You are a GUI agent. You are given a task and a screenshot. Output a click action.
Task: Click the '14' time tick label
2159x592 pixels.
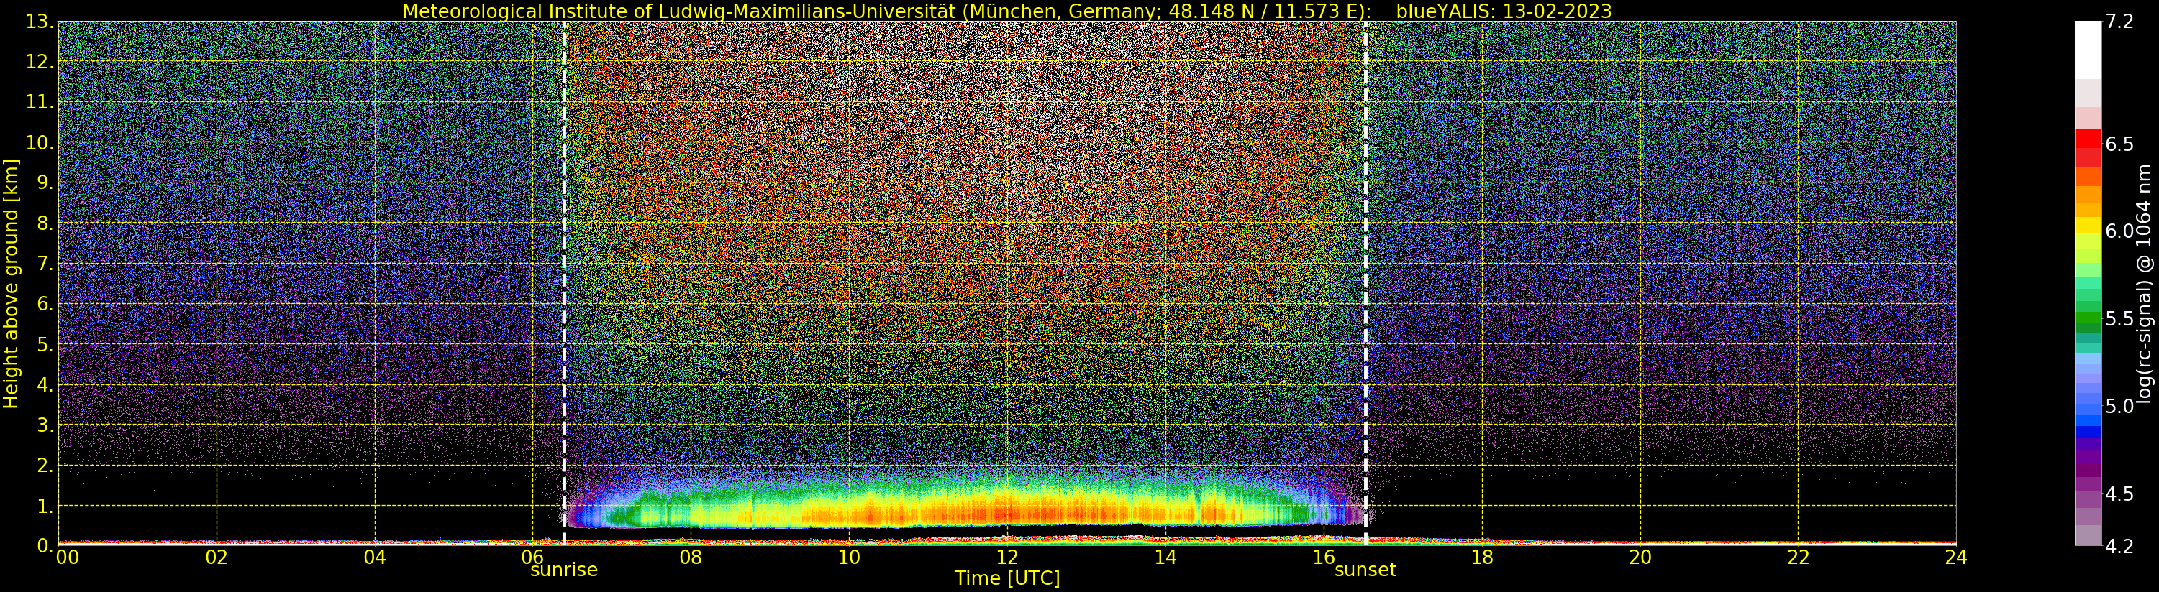(x=1165, y=557)
